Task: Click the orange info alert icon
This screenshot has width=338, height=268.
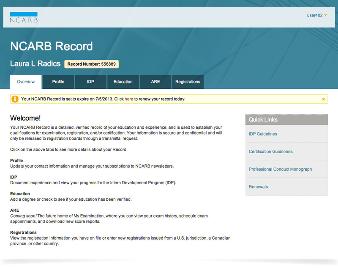Action: click(15, 99)
